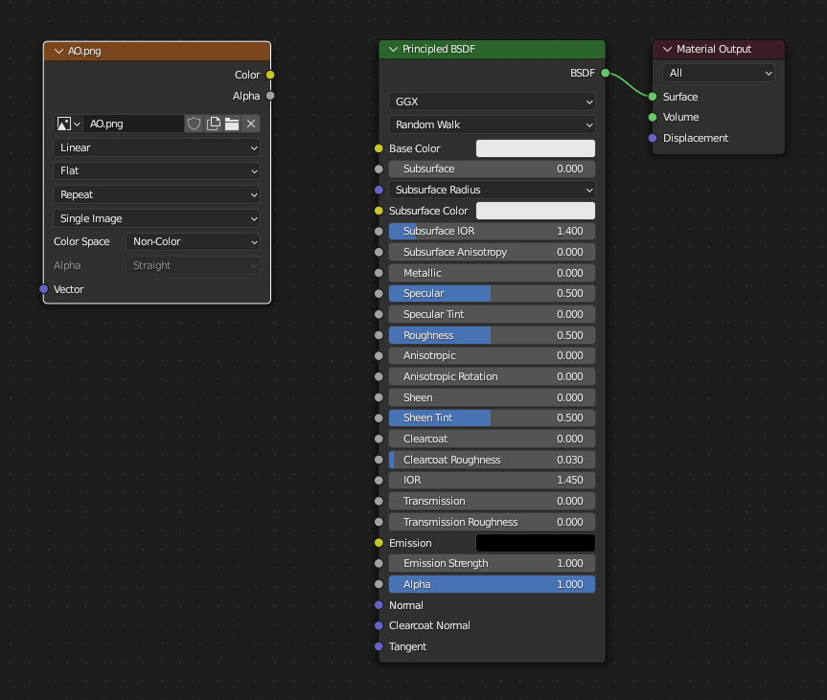Click the Alpha slider in Principled BSDF
Viewport: 827px width, 700px height.
coord(493,584)
